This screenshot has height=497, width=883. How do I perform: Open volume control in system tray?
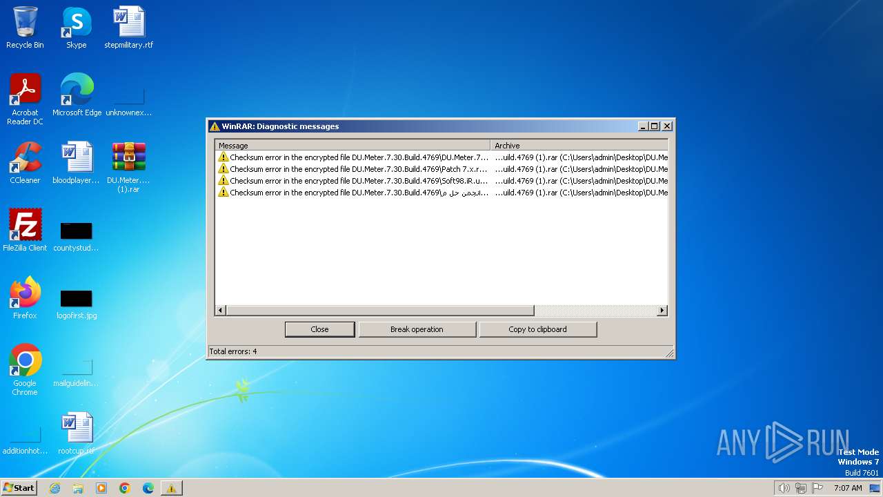click(784, 488)
